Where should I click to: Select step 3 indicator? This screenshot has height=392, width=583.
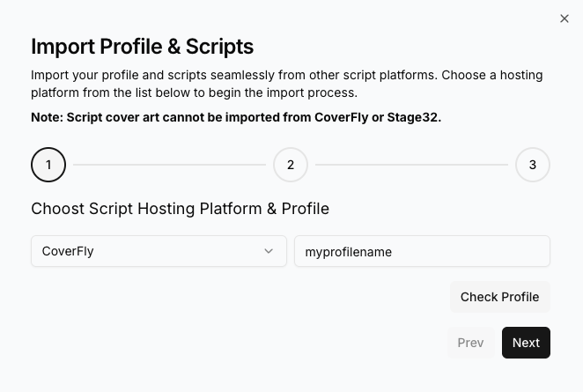coord(533,165)
